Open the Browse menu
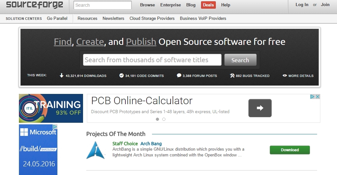The image size is (337, 175). 147,5
